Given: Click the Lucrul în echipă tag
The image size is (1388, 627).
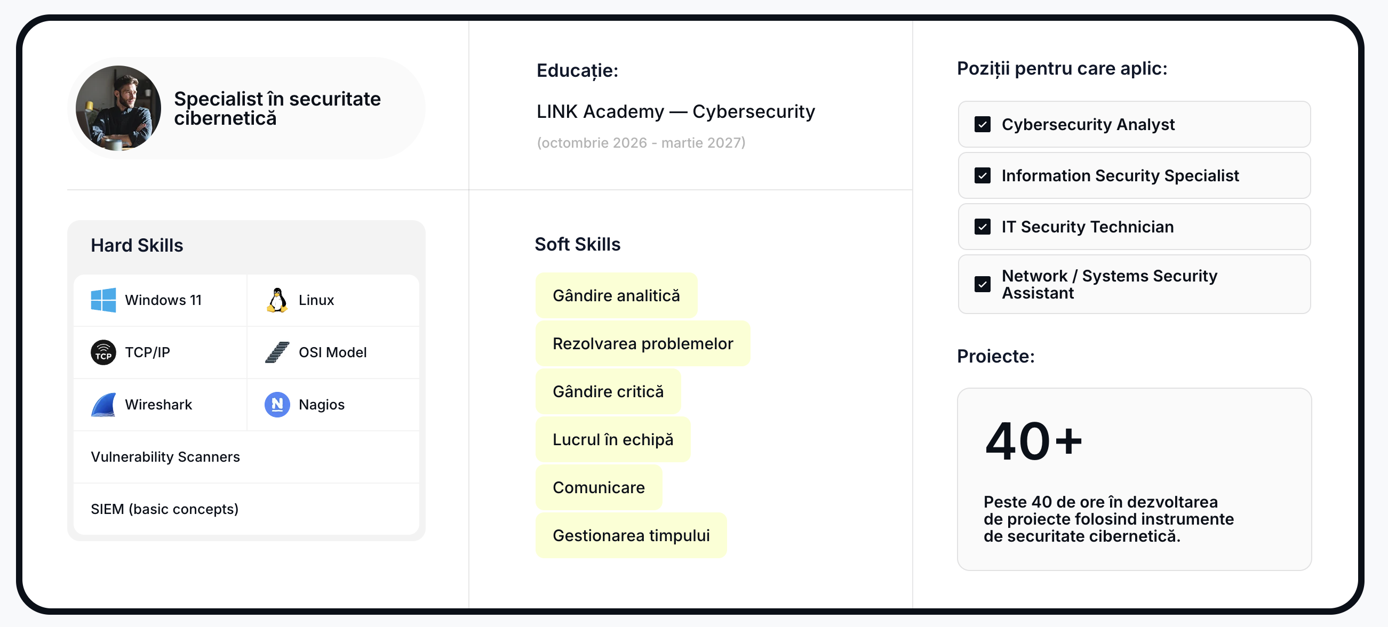Looking at the screenshot, I should click(x=612, y=439).
